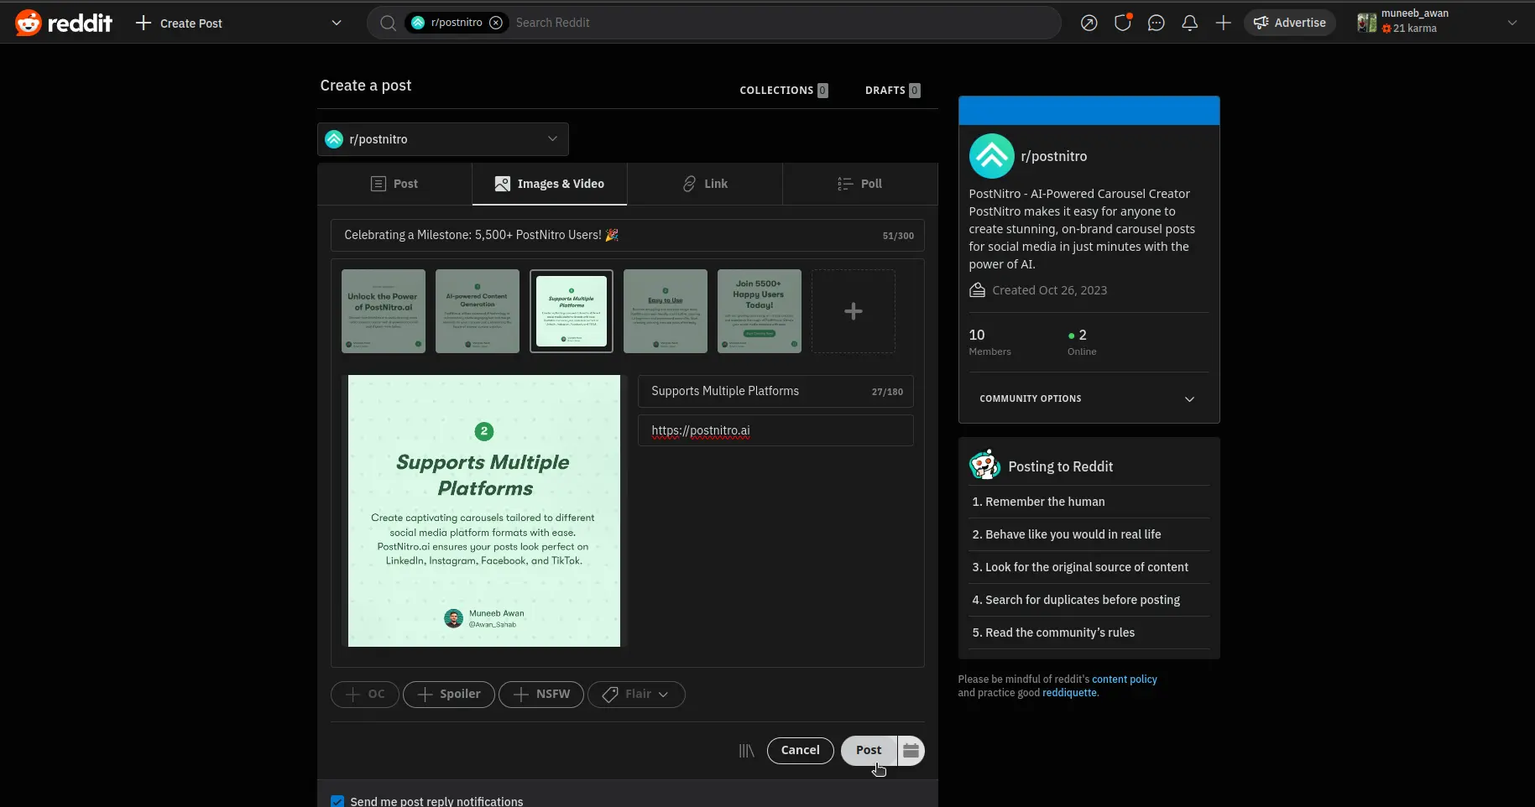Toggle the Spoiler tag
This screenshot has width=1535, height=807.
[449, 694]
